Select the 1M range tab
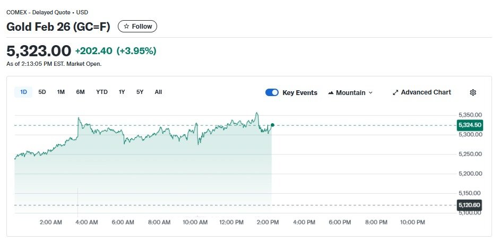Image resolution: width=500 pixels, height=241 pixels. (x=61, y=92)
